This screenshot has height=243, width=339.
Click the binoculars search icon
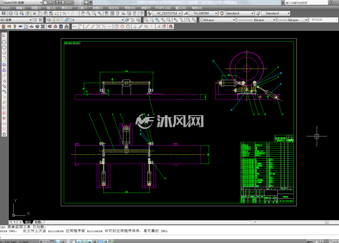[x=331, y=2]
